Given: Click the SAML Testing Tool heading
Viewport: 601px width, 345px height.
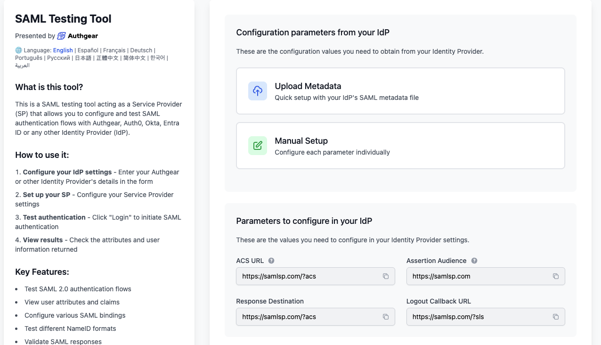Looking at the screenshot, I should point(63,19).
